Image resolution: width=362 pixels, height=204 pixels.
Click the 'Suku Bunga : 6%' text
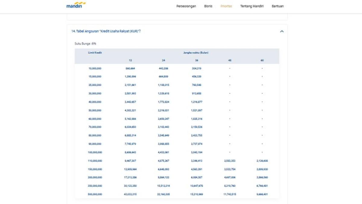(x=85, y=44)
